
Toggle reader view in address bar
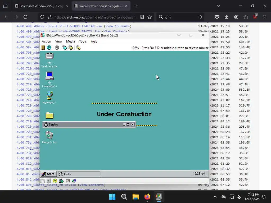142,17
